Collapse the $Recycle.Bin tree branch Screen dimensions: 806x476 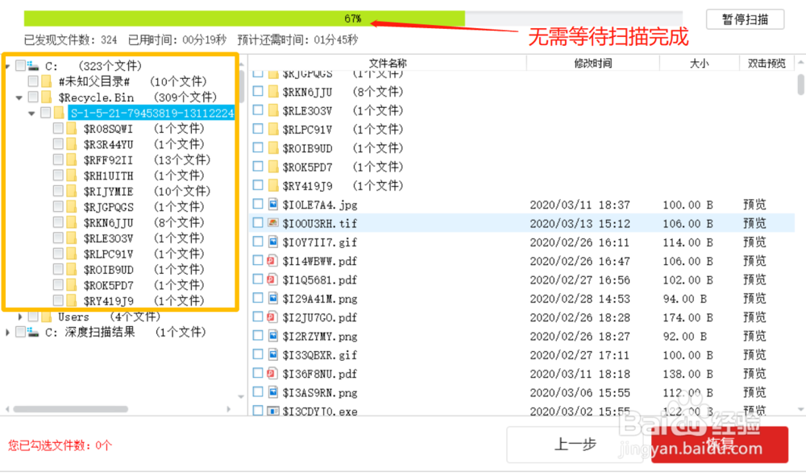click(x=19, y=97)
